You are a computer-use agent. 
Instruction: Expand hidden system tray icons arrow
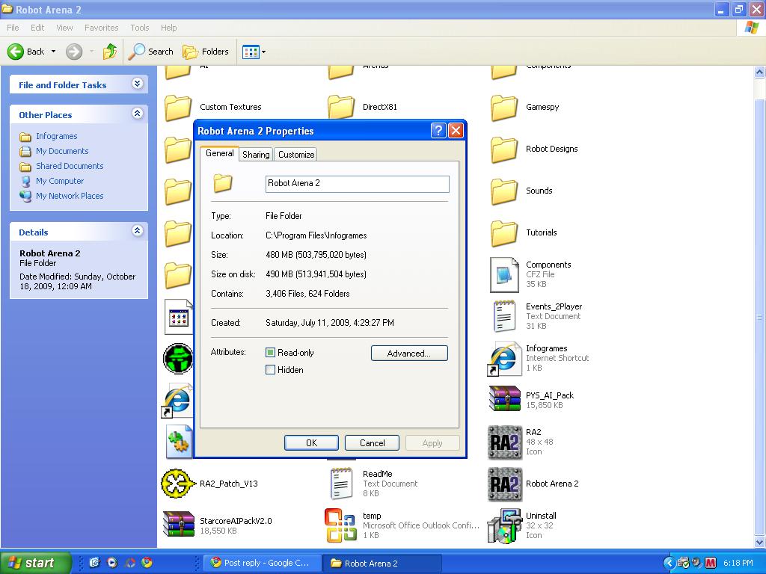coord(670,564)
